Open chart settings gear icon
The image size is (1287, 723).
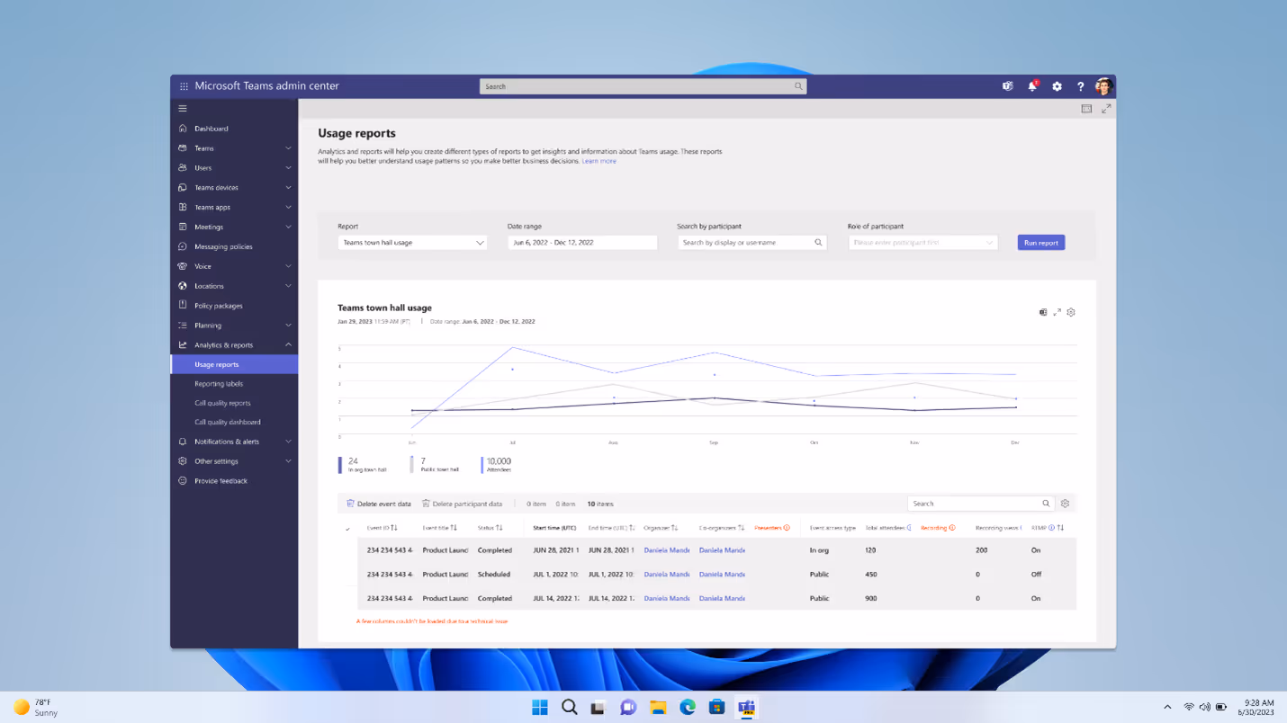(1071, 313)
